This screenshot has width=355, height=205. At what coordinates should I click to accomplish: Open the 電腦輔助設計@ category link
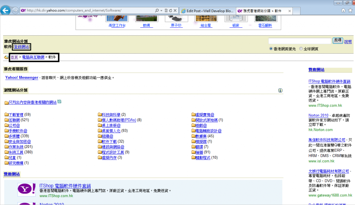pos(208,131)
